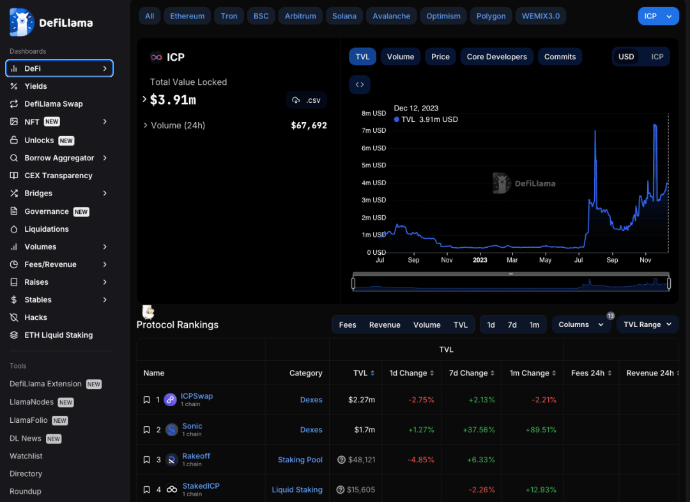Screen dimensions: 690x502
Task: Open the Liquid Staking category link
Action: tap(297, 490)
